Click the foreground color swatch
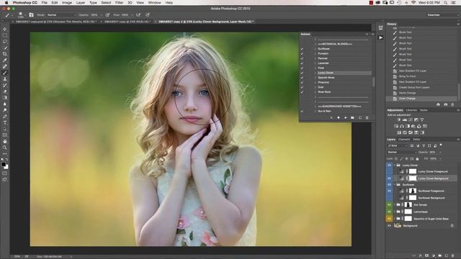This screenshot has width=461, height=259. point(4,165)
